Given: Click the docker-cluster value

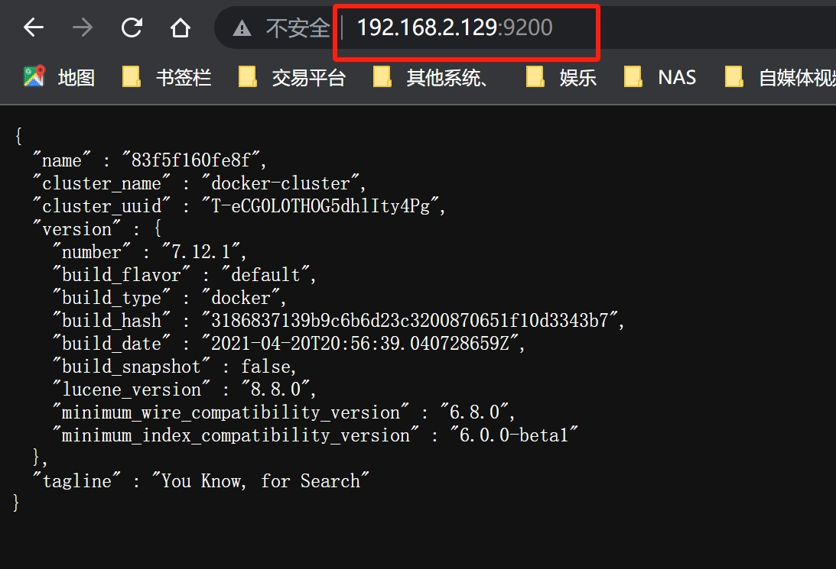Looking at the screenshot, I should (x=281, y=183).
